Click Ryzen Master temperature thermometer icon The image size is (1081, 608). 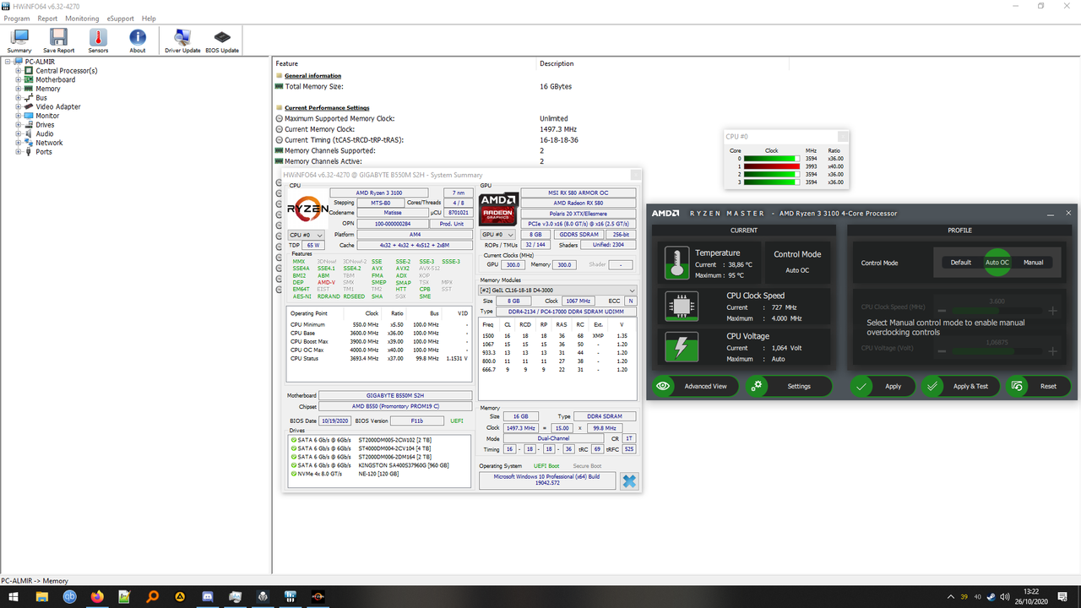pos(676,263)
